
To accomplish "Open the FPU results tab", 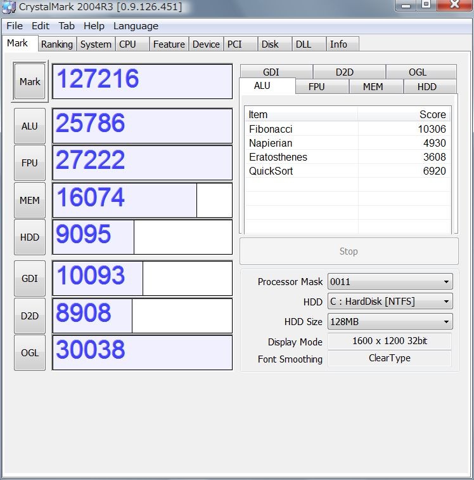I will click(x=322, y=86).
